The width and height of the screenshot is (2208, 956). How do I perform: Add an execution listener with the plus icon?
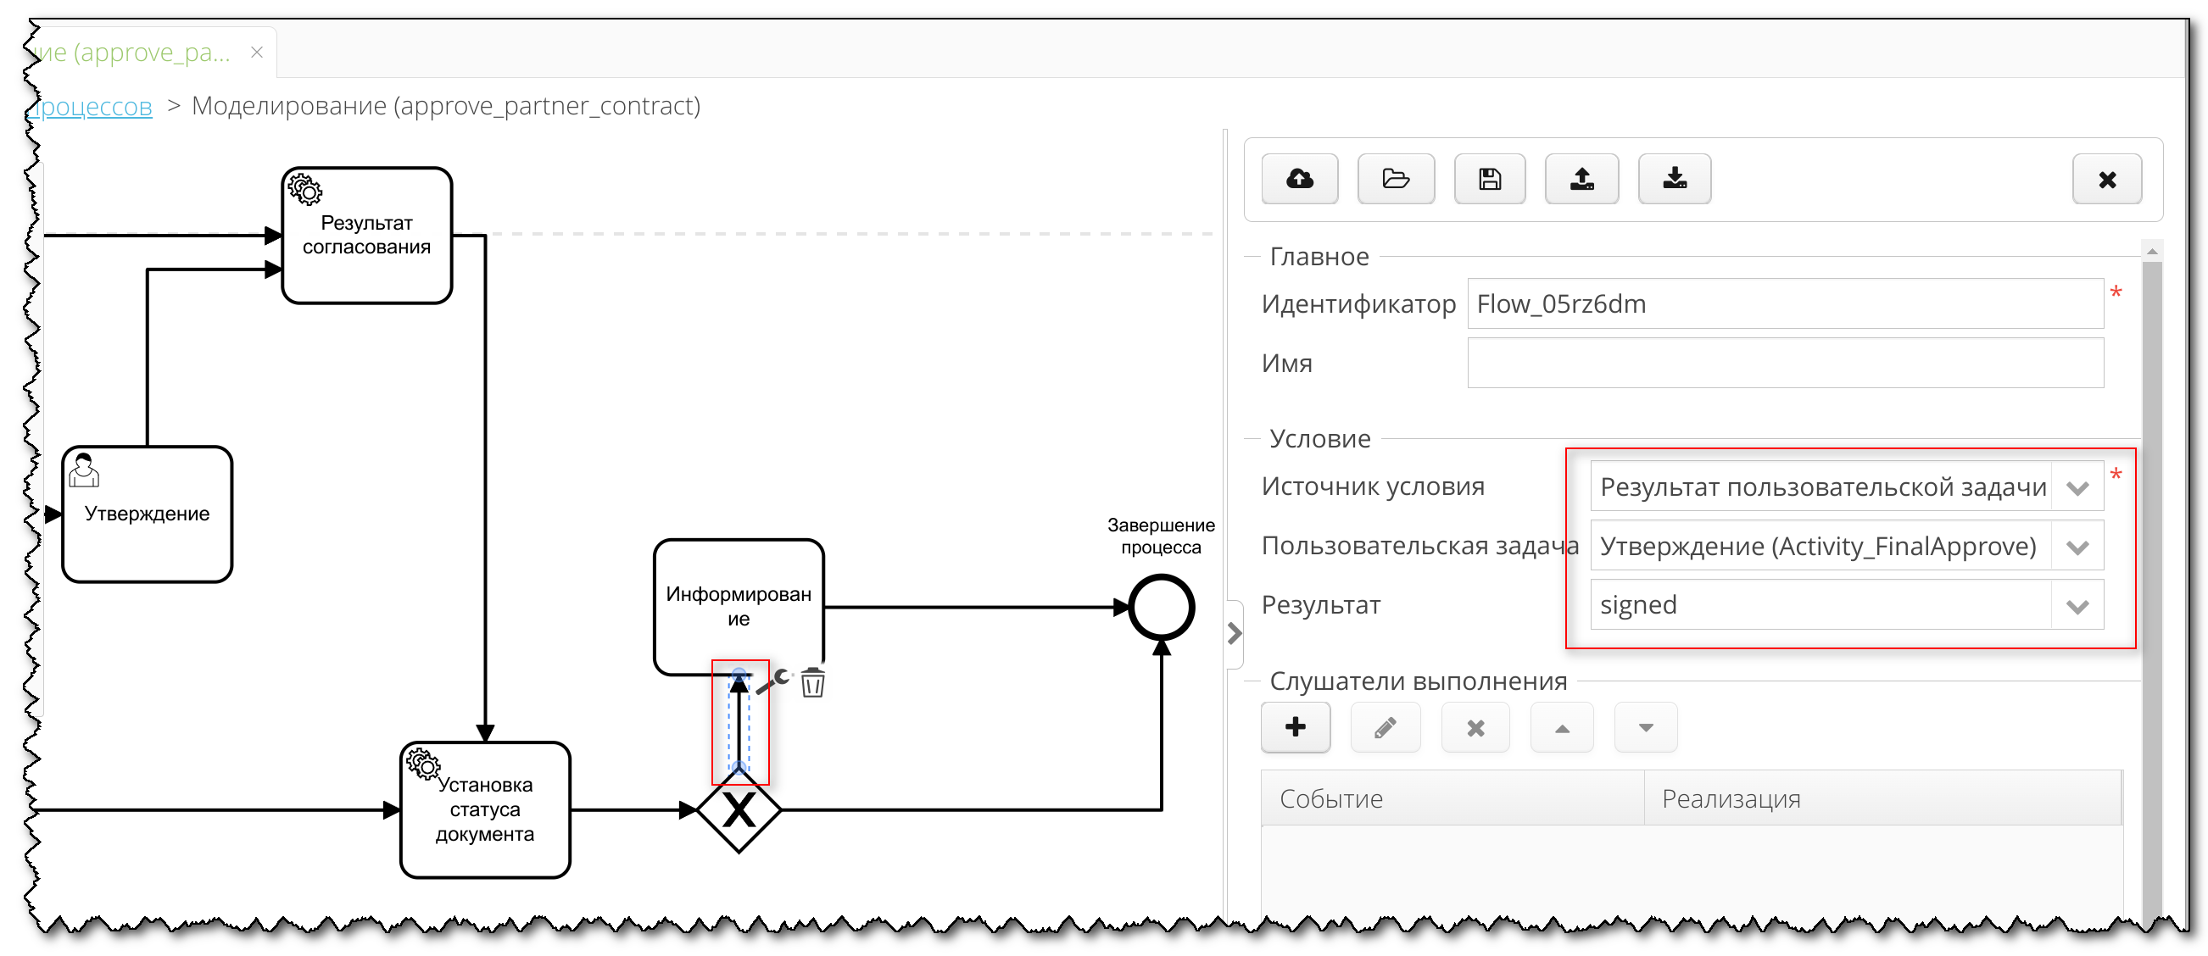click(x=1295, y=727)
